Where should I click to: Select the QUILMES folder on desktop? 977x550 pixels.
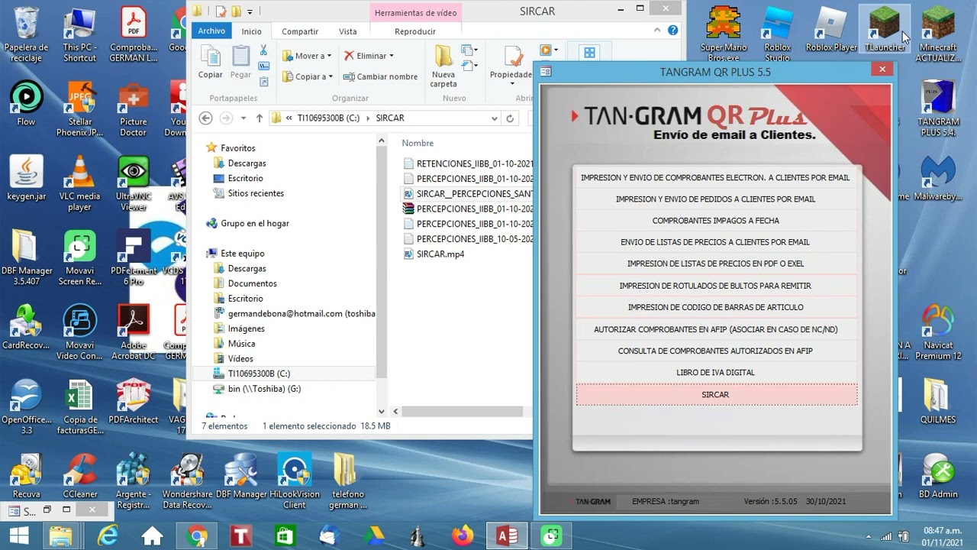(938, 402)
